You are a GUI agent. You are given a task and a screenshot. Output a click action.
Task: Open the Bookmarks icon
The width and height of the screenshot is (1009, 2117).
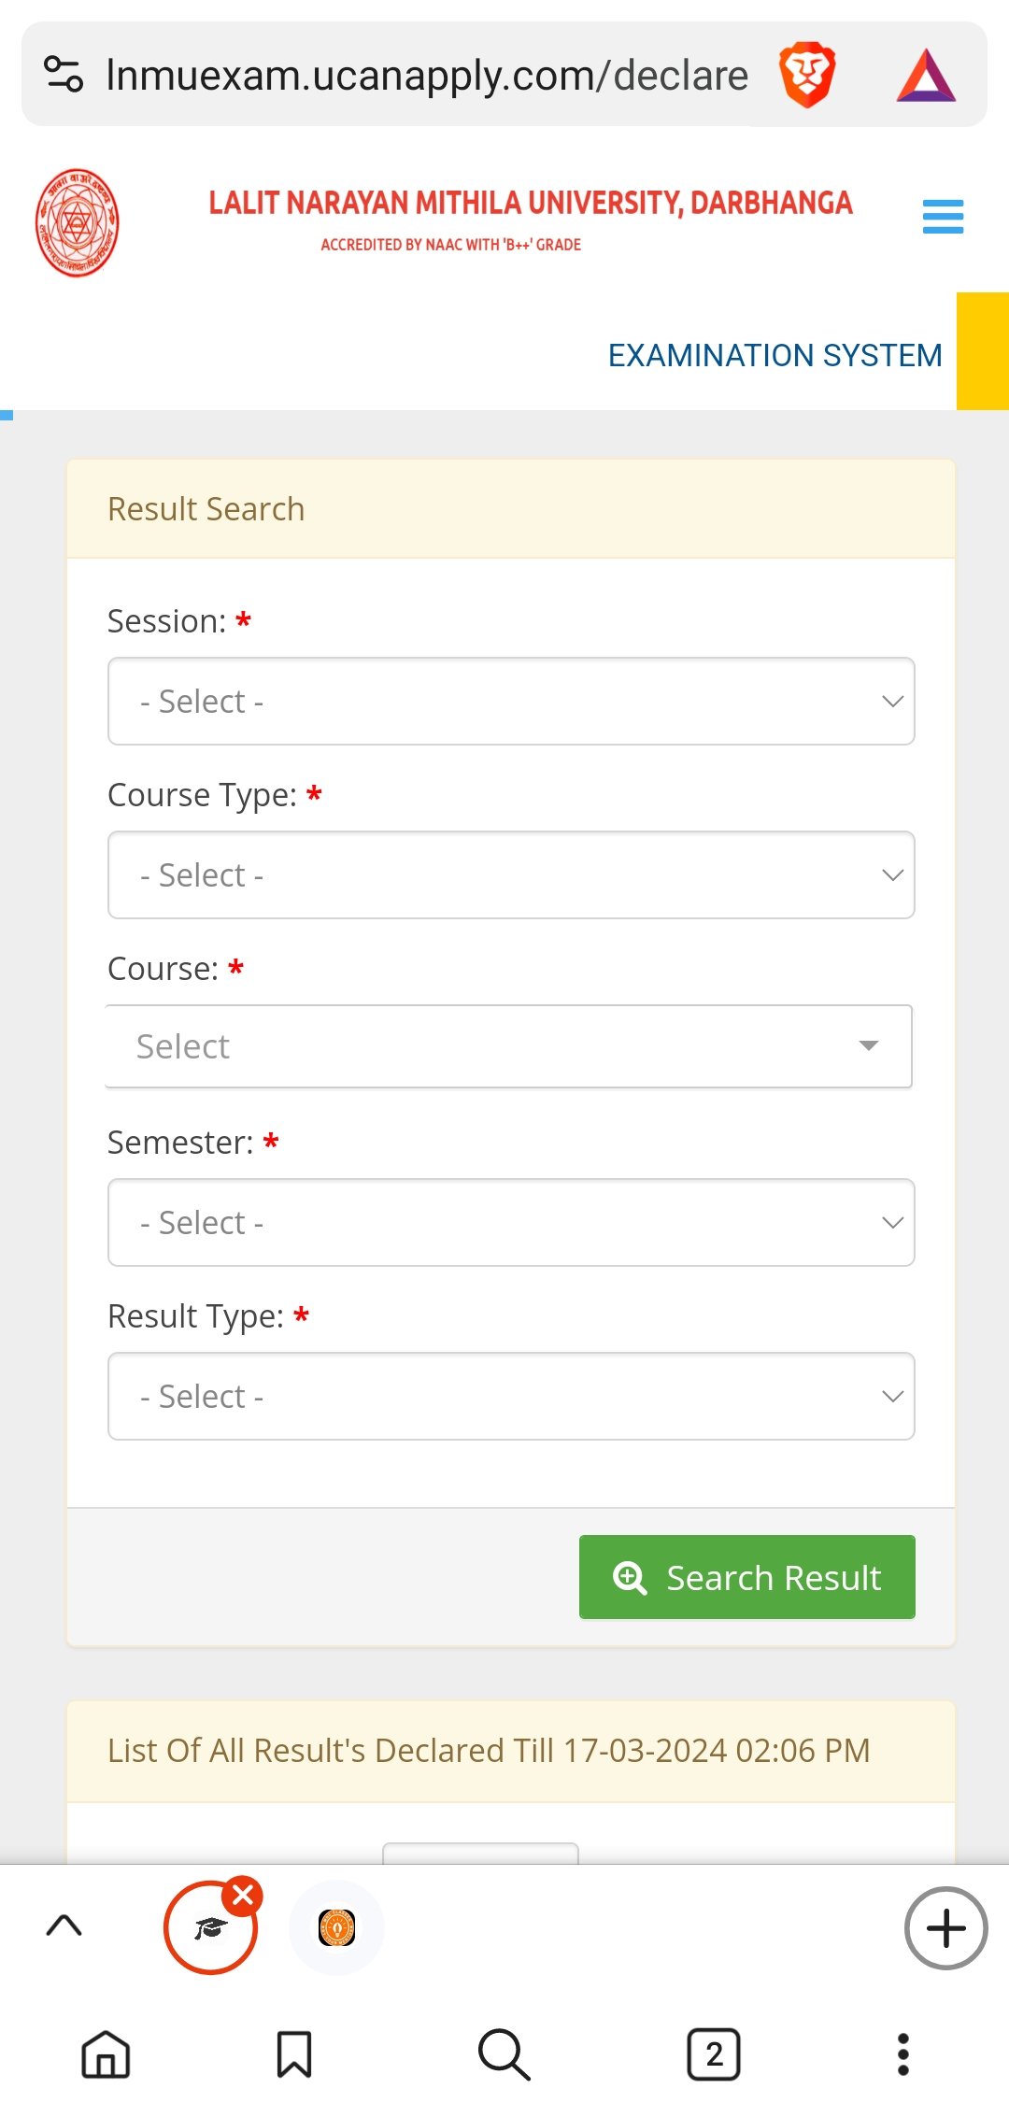294,2054
